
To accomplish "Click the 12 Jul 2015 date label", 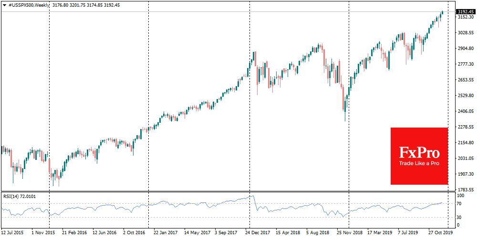I will click(13, 233).
